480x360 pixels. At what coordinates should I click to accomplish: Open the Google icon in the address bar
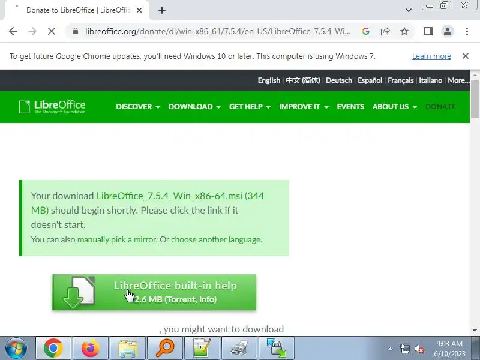point(365,31)
